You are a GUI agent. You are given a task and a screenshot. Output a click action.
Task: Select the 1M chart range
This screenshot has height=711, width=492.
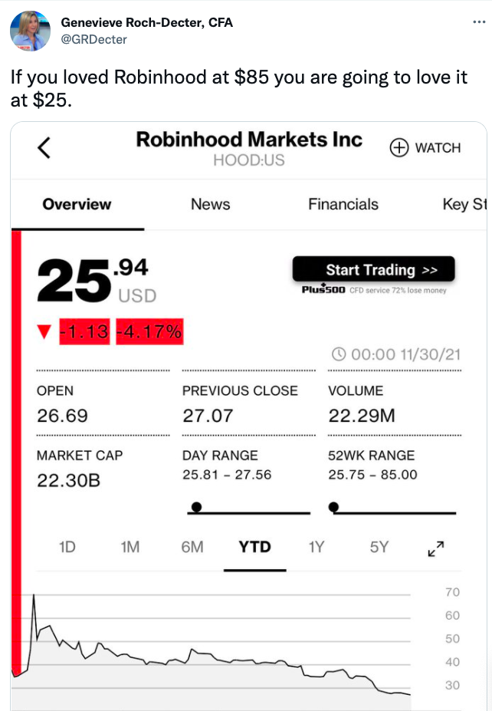pos(130,547)
